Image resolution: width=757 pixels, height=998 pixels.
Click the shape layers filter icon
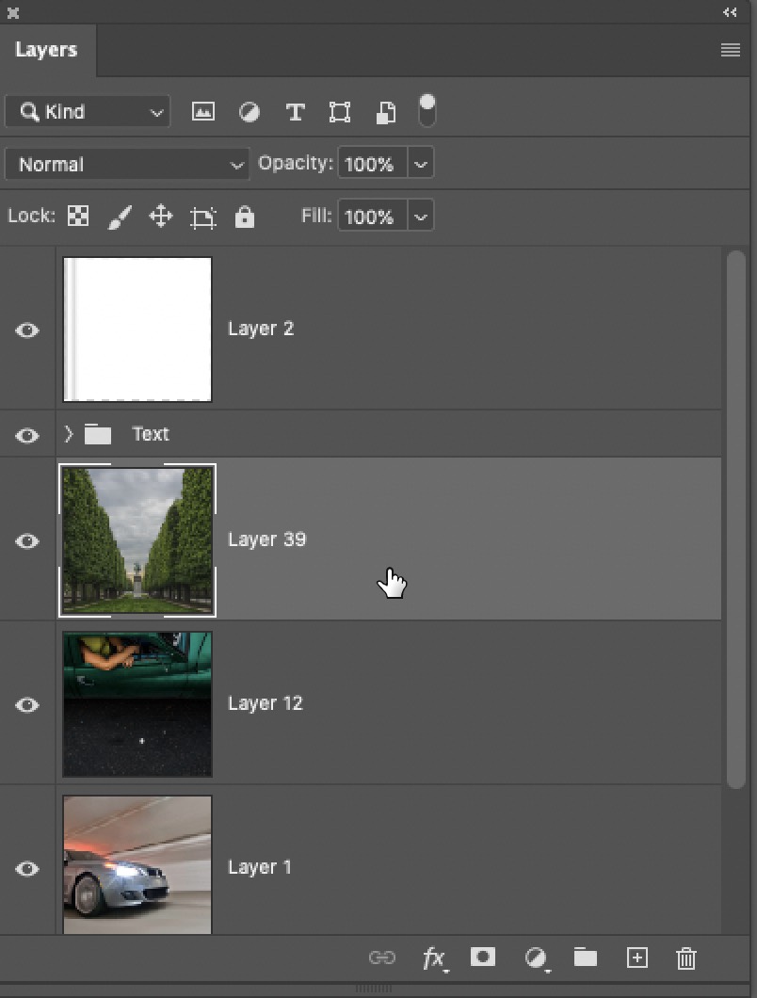point(339,111)
